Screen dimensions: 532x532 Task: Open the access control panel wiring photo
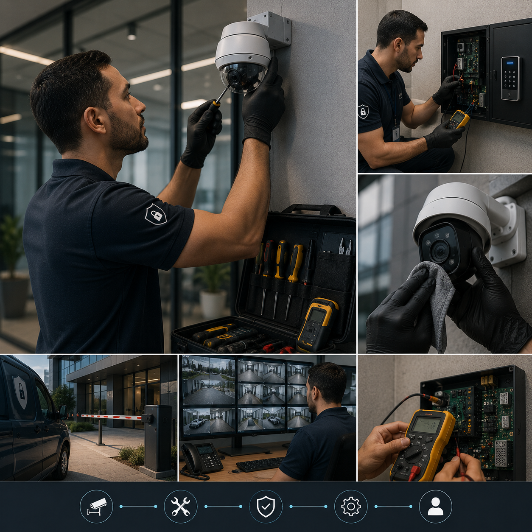coord(445,86)
